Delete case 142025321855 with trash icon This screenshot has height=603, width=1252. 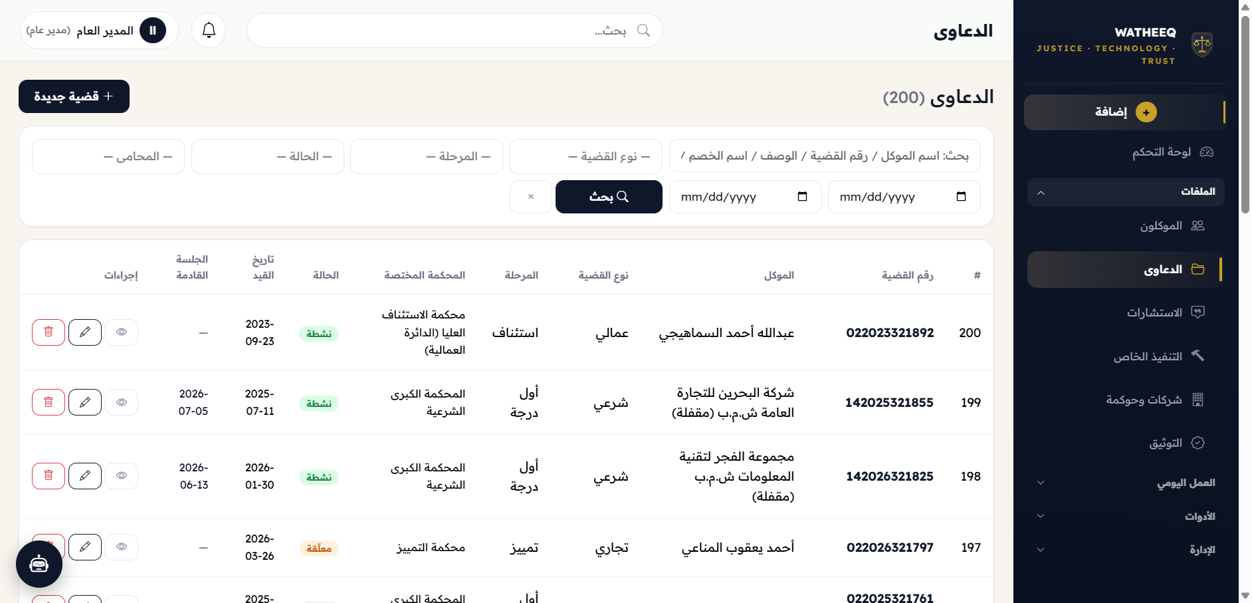click(49, 402)
